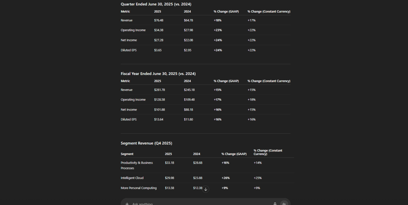The image size is (408, 205).
Task: Click the Productivity & Business Processes row label
Action: click(137, 166)
